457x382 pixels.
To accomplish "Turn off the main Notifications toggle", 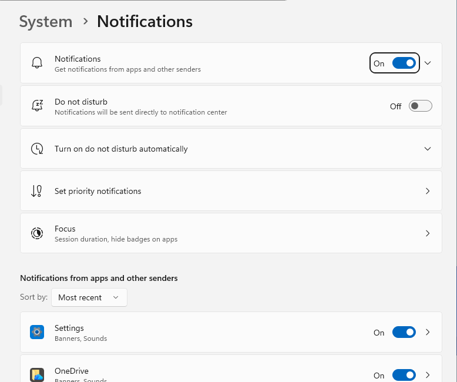I will point(404,63).
